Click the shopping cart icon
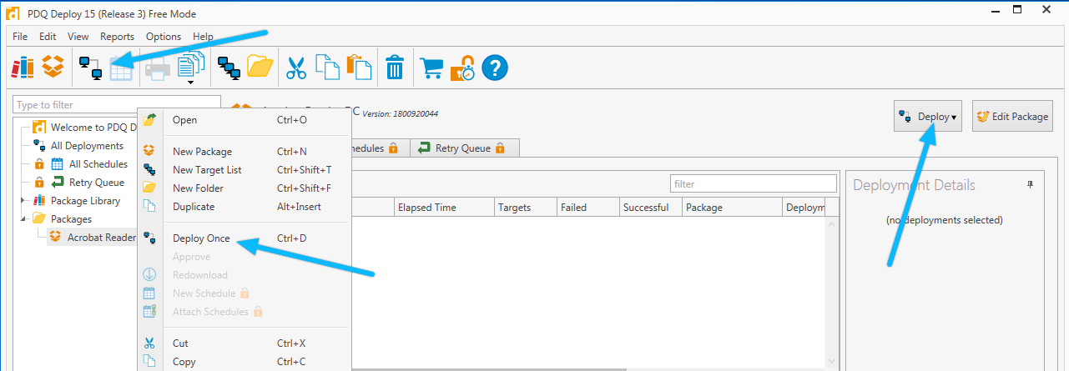1069x371 pixels. click(x=431, y=68)
